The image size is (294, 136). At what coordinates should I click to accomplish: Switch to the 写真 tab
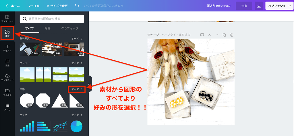click(x=47, y=28)
